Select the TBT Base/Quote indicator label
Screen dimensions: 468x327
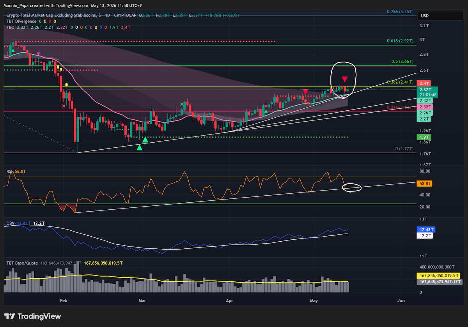point(22,263)
